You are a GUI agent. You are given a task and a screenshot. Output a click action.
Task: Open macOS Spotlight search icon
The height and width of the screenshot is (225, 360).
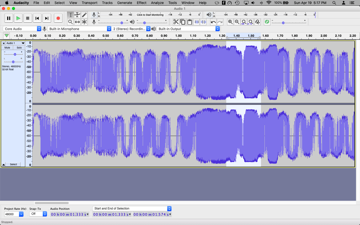334,3
